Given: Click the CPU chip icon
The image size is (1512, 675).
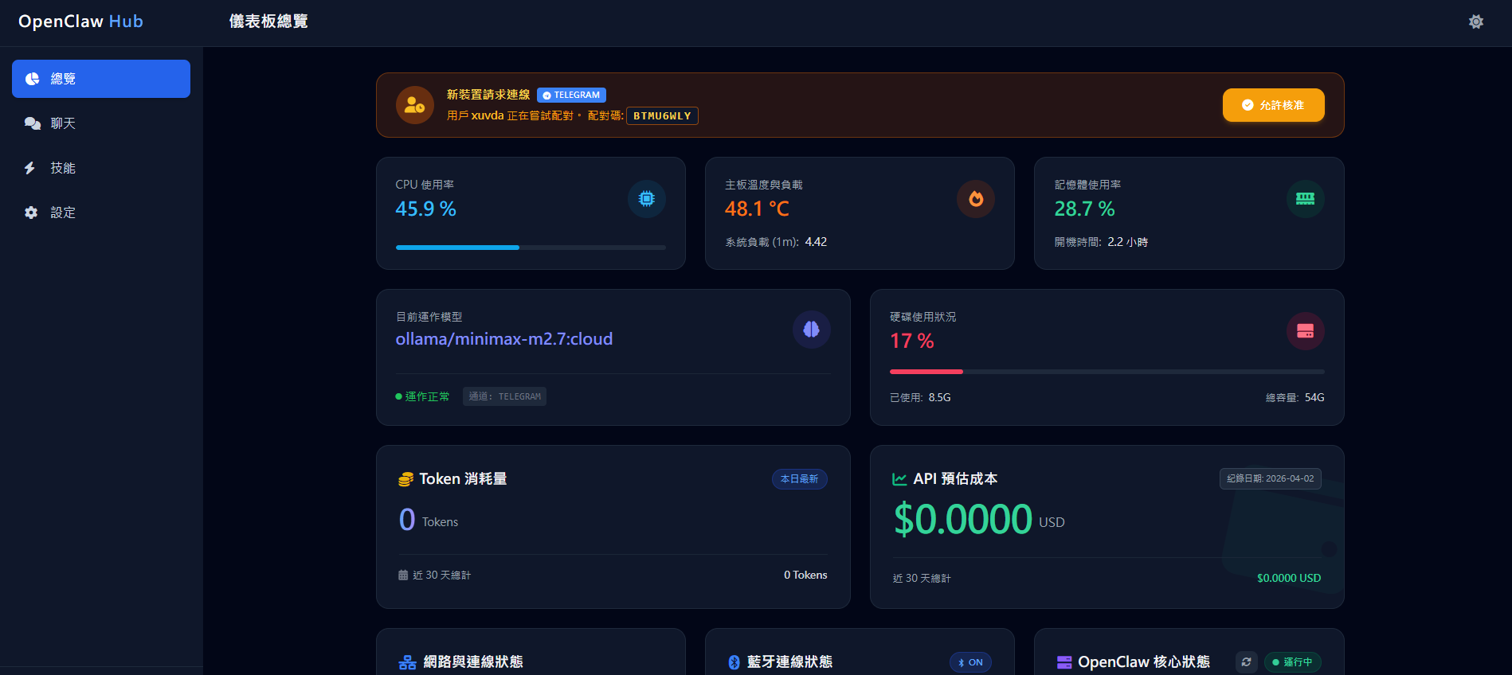Looking at the screenshot, I should (x=647, y=199).
